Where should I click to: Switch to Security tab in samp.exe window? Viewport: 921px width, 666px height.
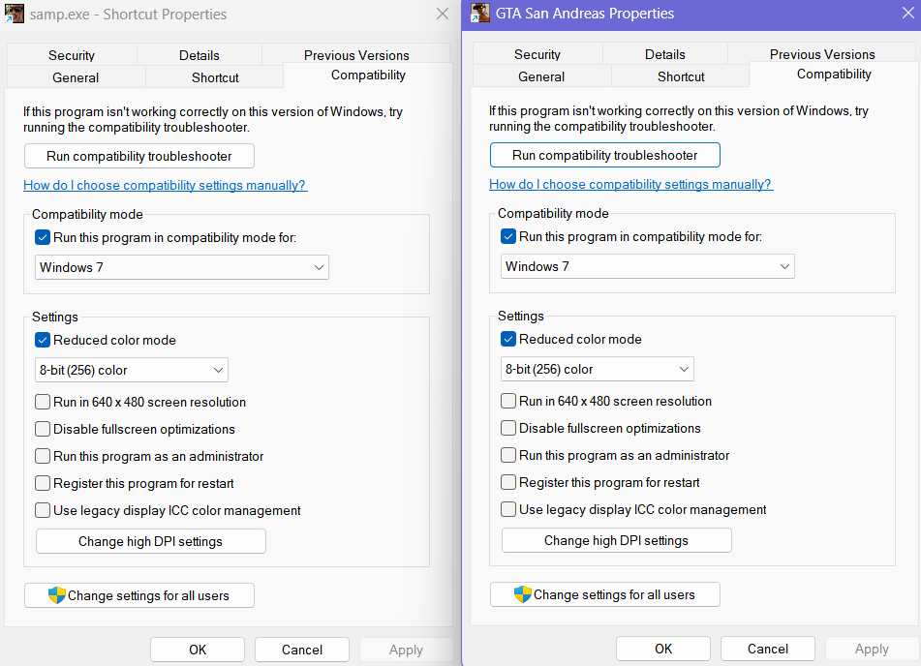[72, 55]
